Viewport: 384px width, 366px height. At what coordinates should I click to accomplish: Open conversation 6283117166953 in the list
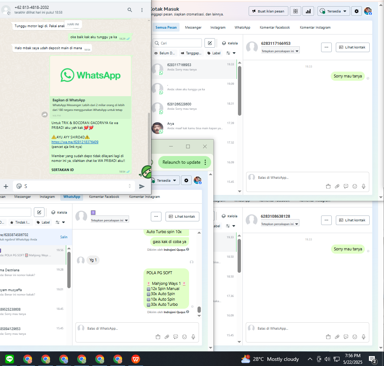tap(194, 69)
